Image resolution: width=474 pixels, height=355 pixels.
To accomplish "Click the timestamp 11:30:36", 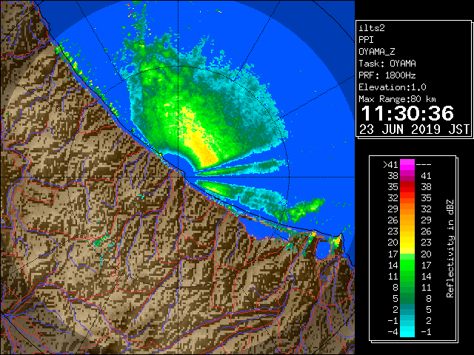I will [407, 113].
